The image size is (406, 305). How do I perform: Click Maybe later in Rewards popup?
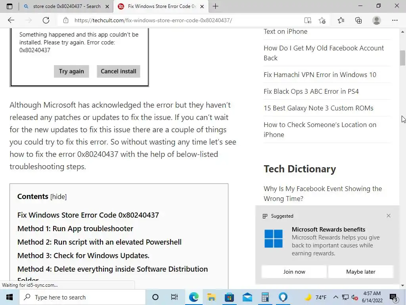click(x=361, y=272)
